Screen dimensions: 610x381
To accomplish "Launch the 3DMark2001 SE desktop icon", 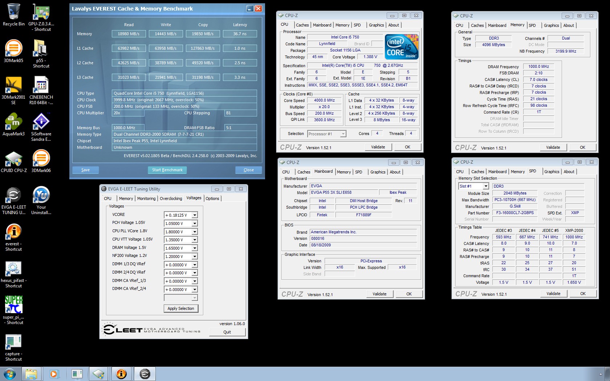I will pos(13,91).
